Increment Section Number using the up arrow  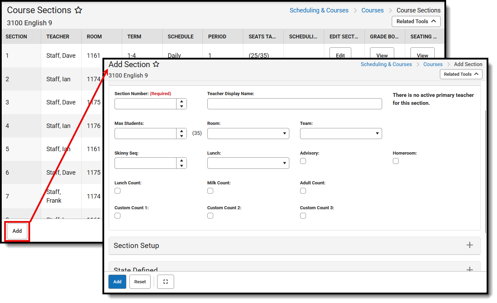(181, 101)
